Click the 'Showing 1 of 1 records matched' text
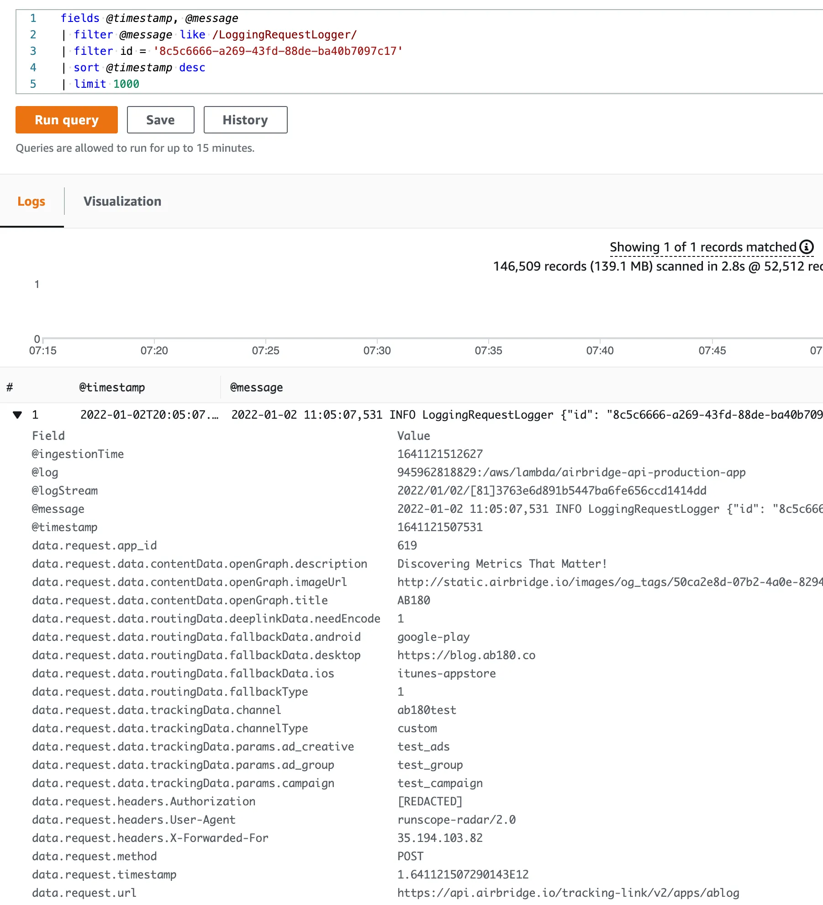 tap(703, 247)
